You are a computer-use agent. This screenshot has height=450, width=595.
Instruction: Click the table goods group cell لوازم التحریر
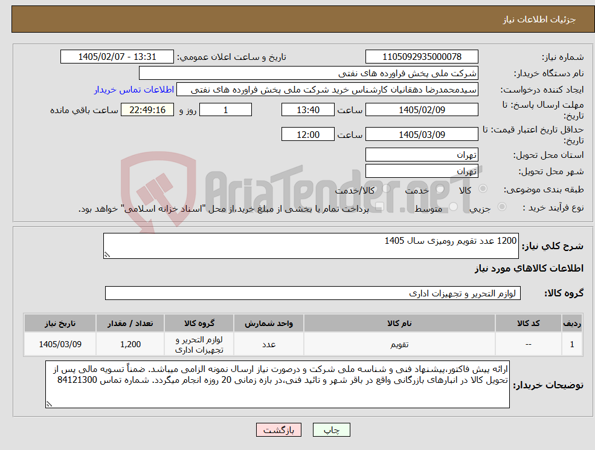[x=199, y=344]
